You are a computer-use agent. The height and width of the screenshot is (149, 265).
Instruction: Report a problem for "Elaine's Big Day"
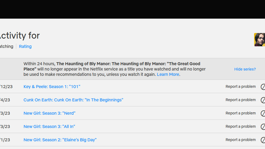tap(241, 140)
